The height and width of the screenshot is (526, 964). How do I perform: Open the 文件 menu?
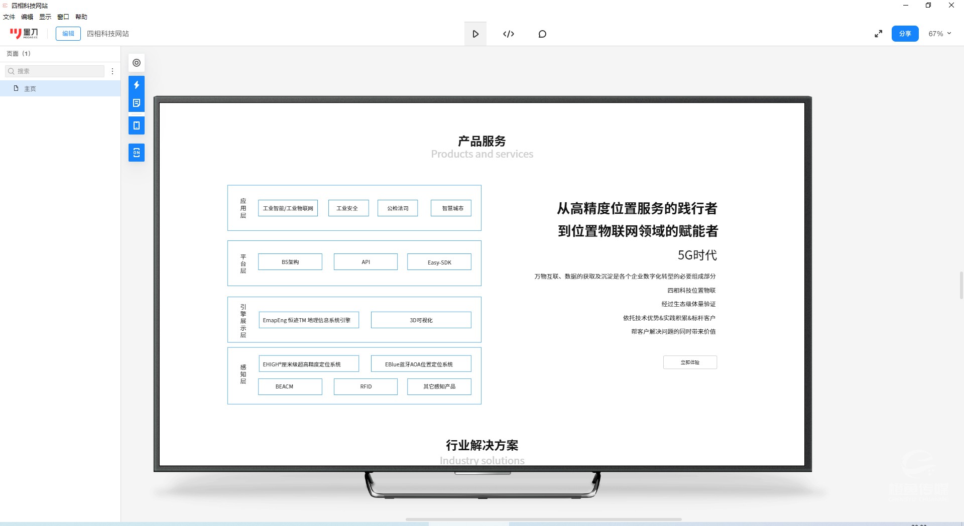[x=9, y=17]
